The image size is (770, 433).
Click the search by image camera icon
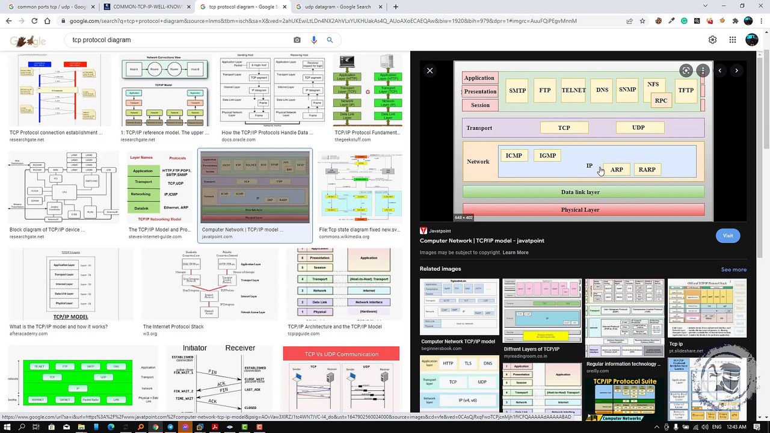tap(297, 40)
